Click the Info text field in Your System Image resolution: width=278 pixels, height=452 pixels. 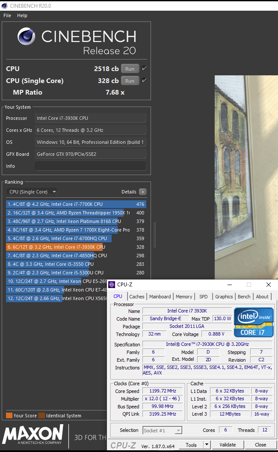pos(90,166)
